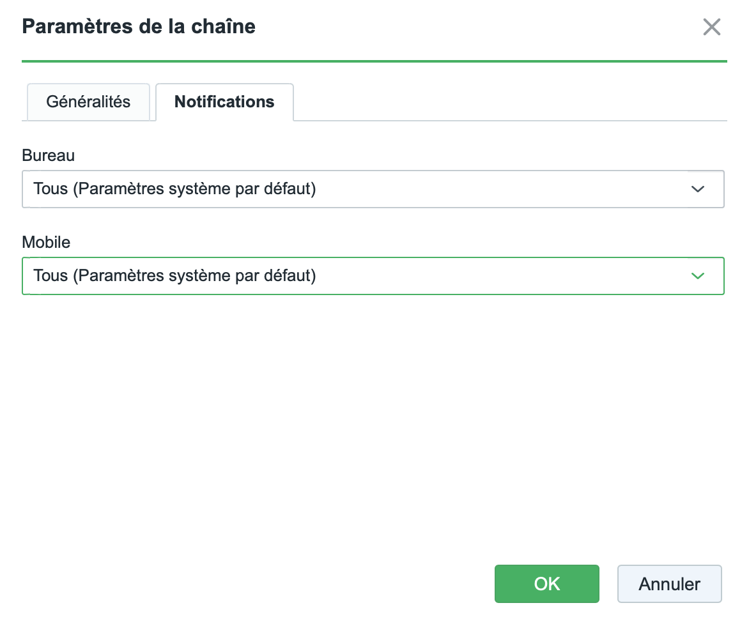Click the Mobile field label

(x=46, y=242)
